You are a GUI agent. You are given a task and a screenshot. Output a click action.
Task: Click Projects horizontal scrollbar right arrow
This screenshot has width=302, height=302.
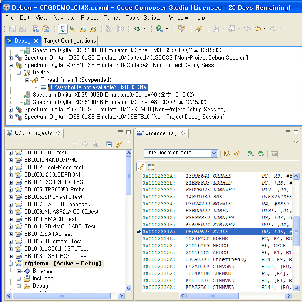(121, 295)
